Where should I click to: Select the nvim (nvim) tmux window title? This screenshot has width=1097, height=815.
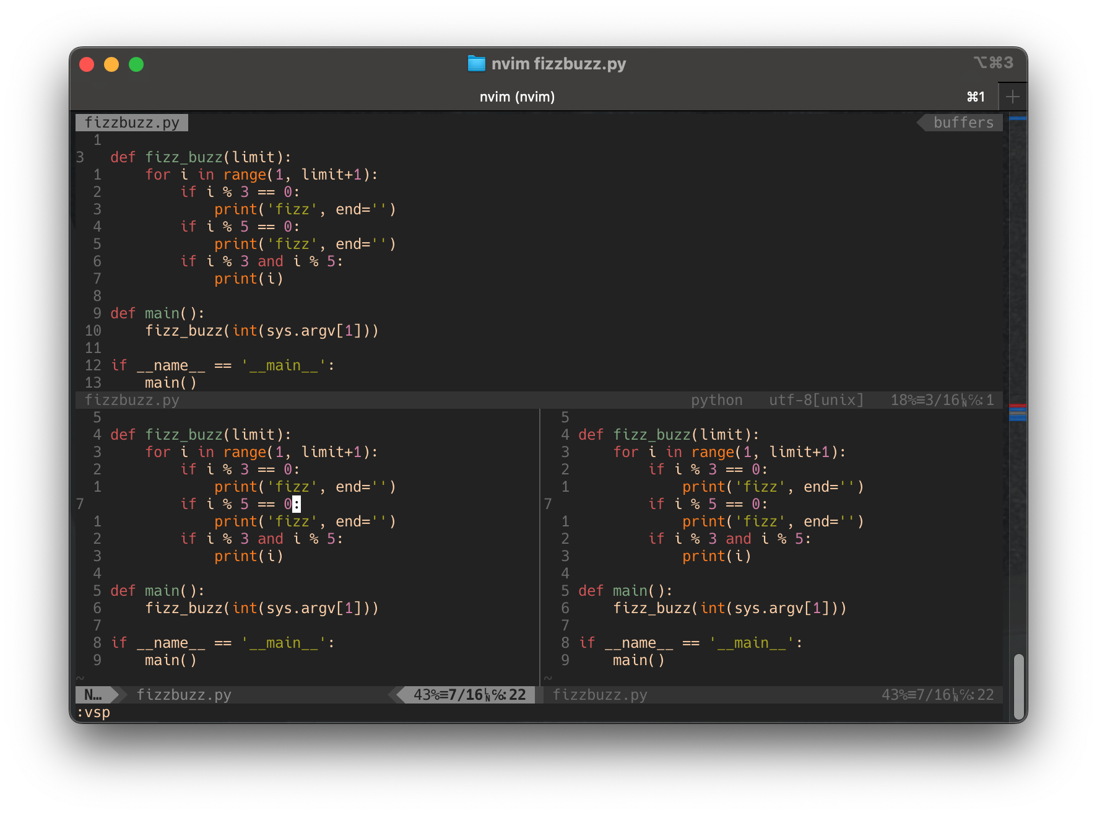[x=518, y=96]
